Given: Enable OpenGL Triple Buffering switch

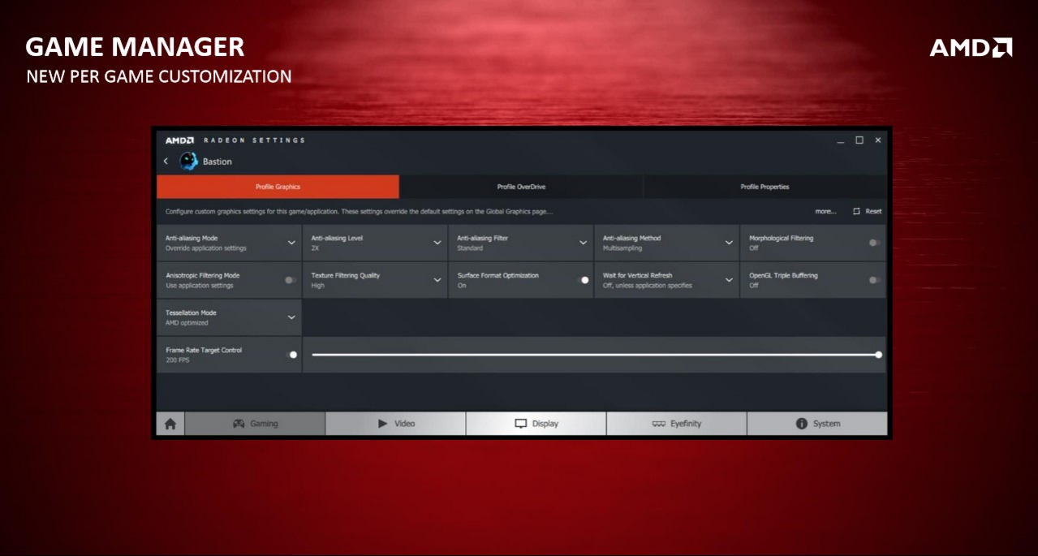Looking at the screenshot, I should pyautogui.click(x=874, y=280).
